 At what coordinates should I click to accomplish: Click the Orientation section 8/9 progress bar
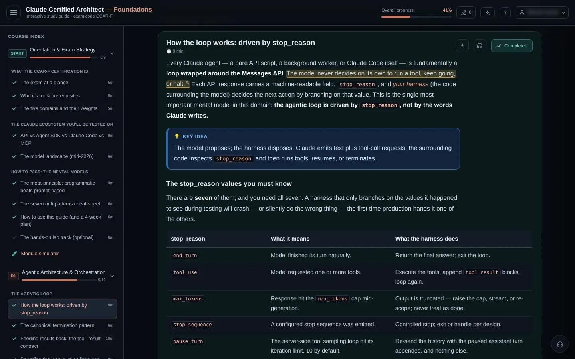pos(63,57)
